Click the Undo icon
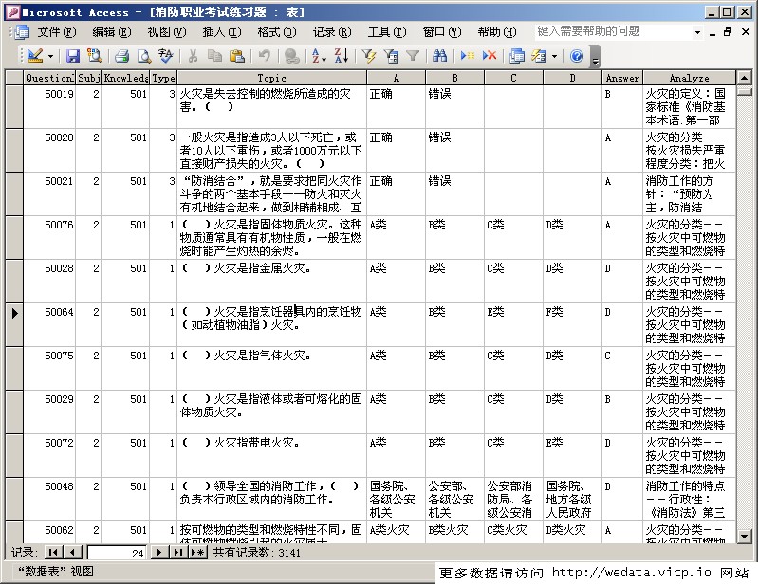The height and width of the screenshot is (584, 758). tap(264, 56)
